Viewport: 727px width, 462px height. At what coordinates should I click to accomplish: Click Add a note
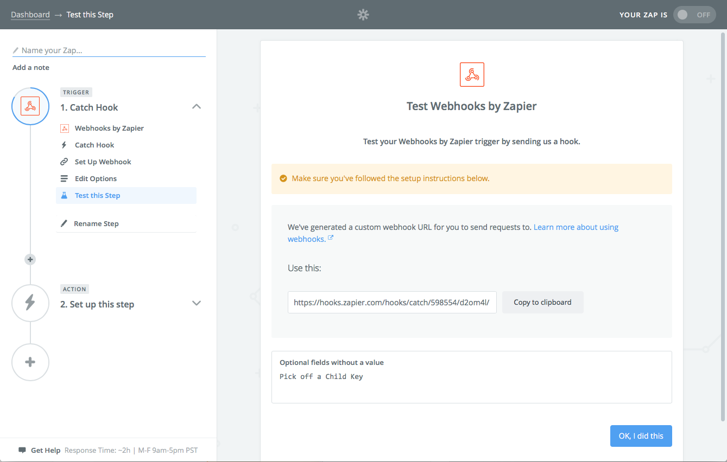[31, 67]
